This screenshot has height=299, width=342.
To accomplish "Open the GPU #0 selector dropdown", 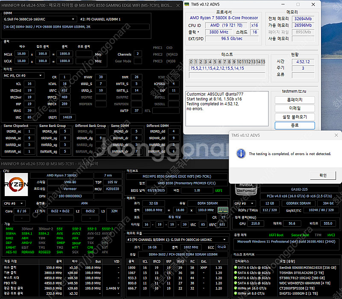I will [x=245, y=203].
